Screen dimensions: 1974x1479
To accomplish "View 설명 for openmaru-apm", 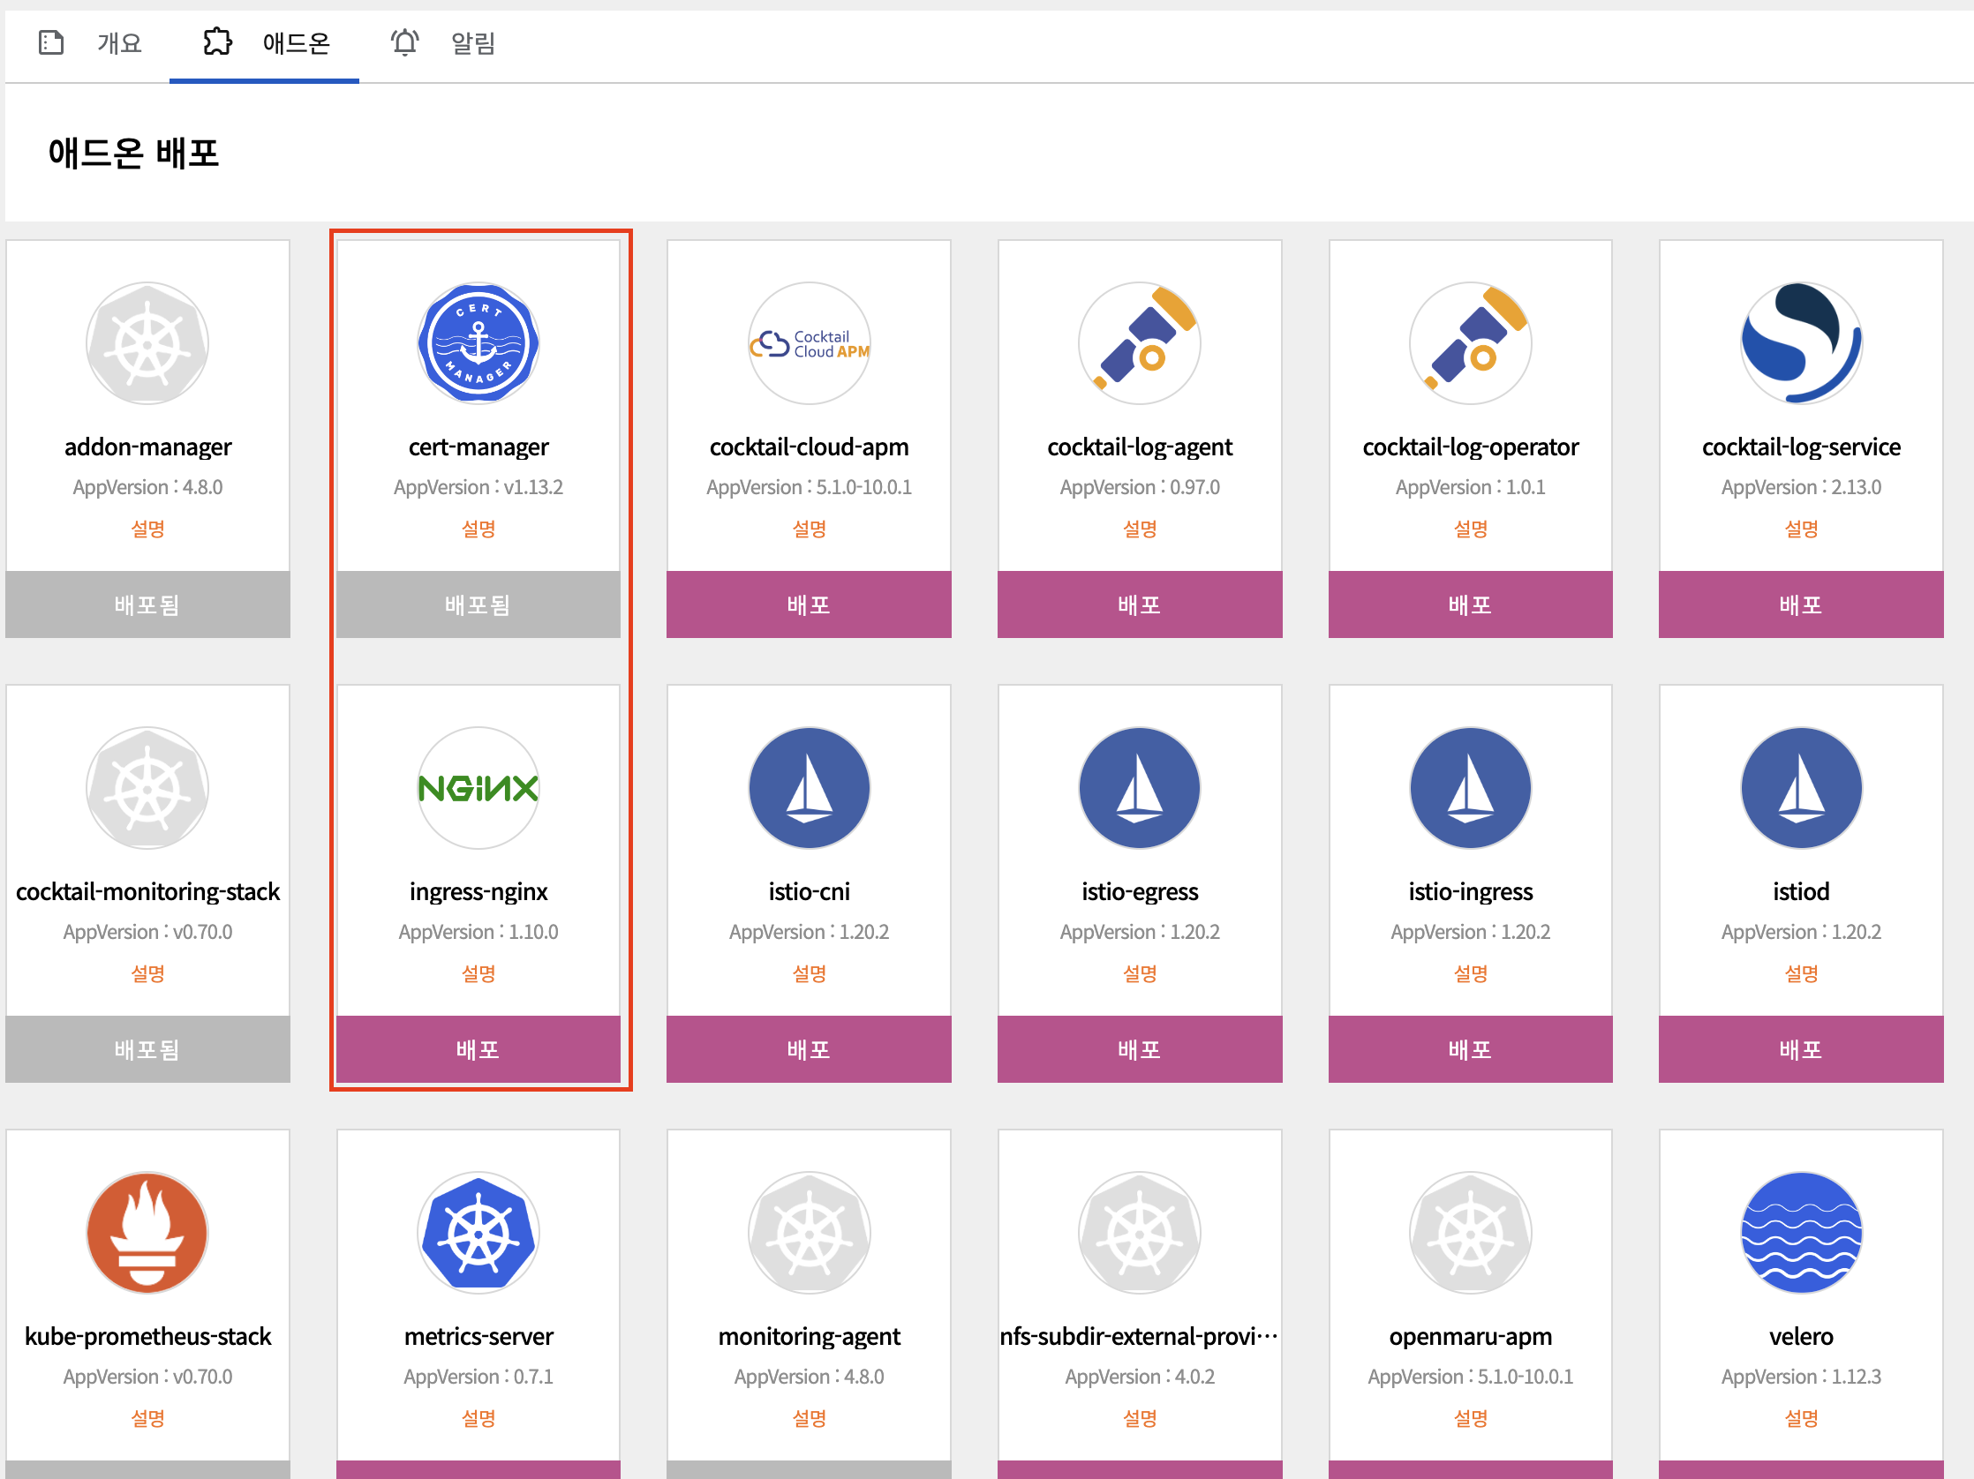I will (x=1470, y=1418).
